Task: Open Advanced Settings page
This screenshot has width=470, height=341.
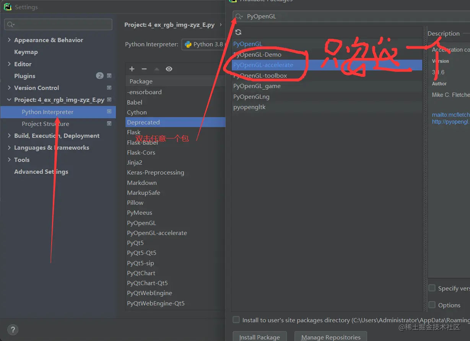Action: coord(41,171)
